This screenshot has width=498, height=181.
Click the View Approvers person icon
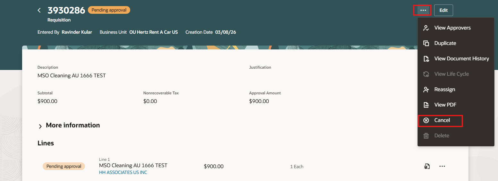pos(426,28)
